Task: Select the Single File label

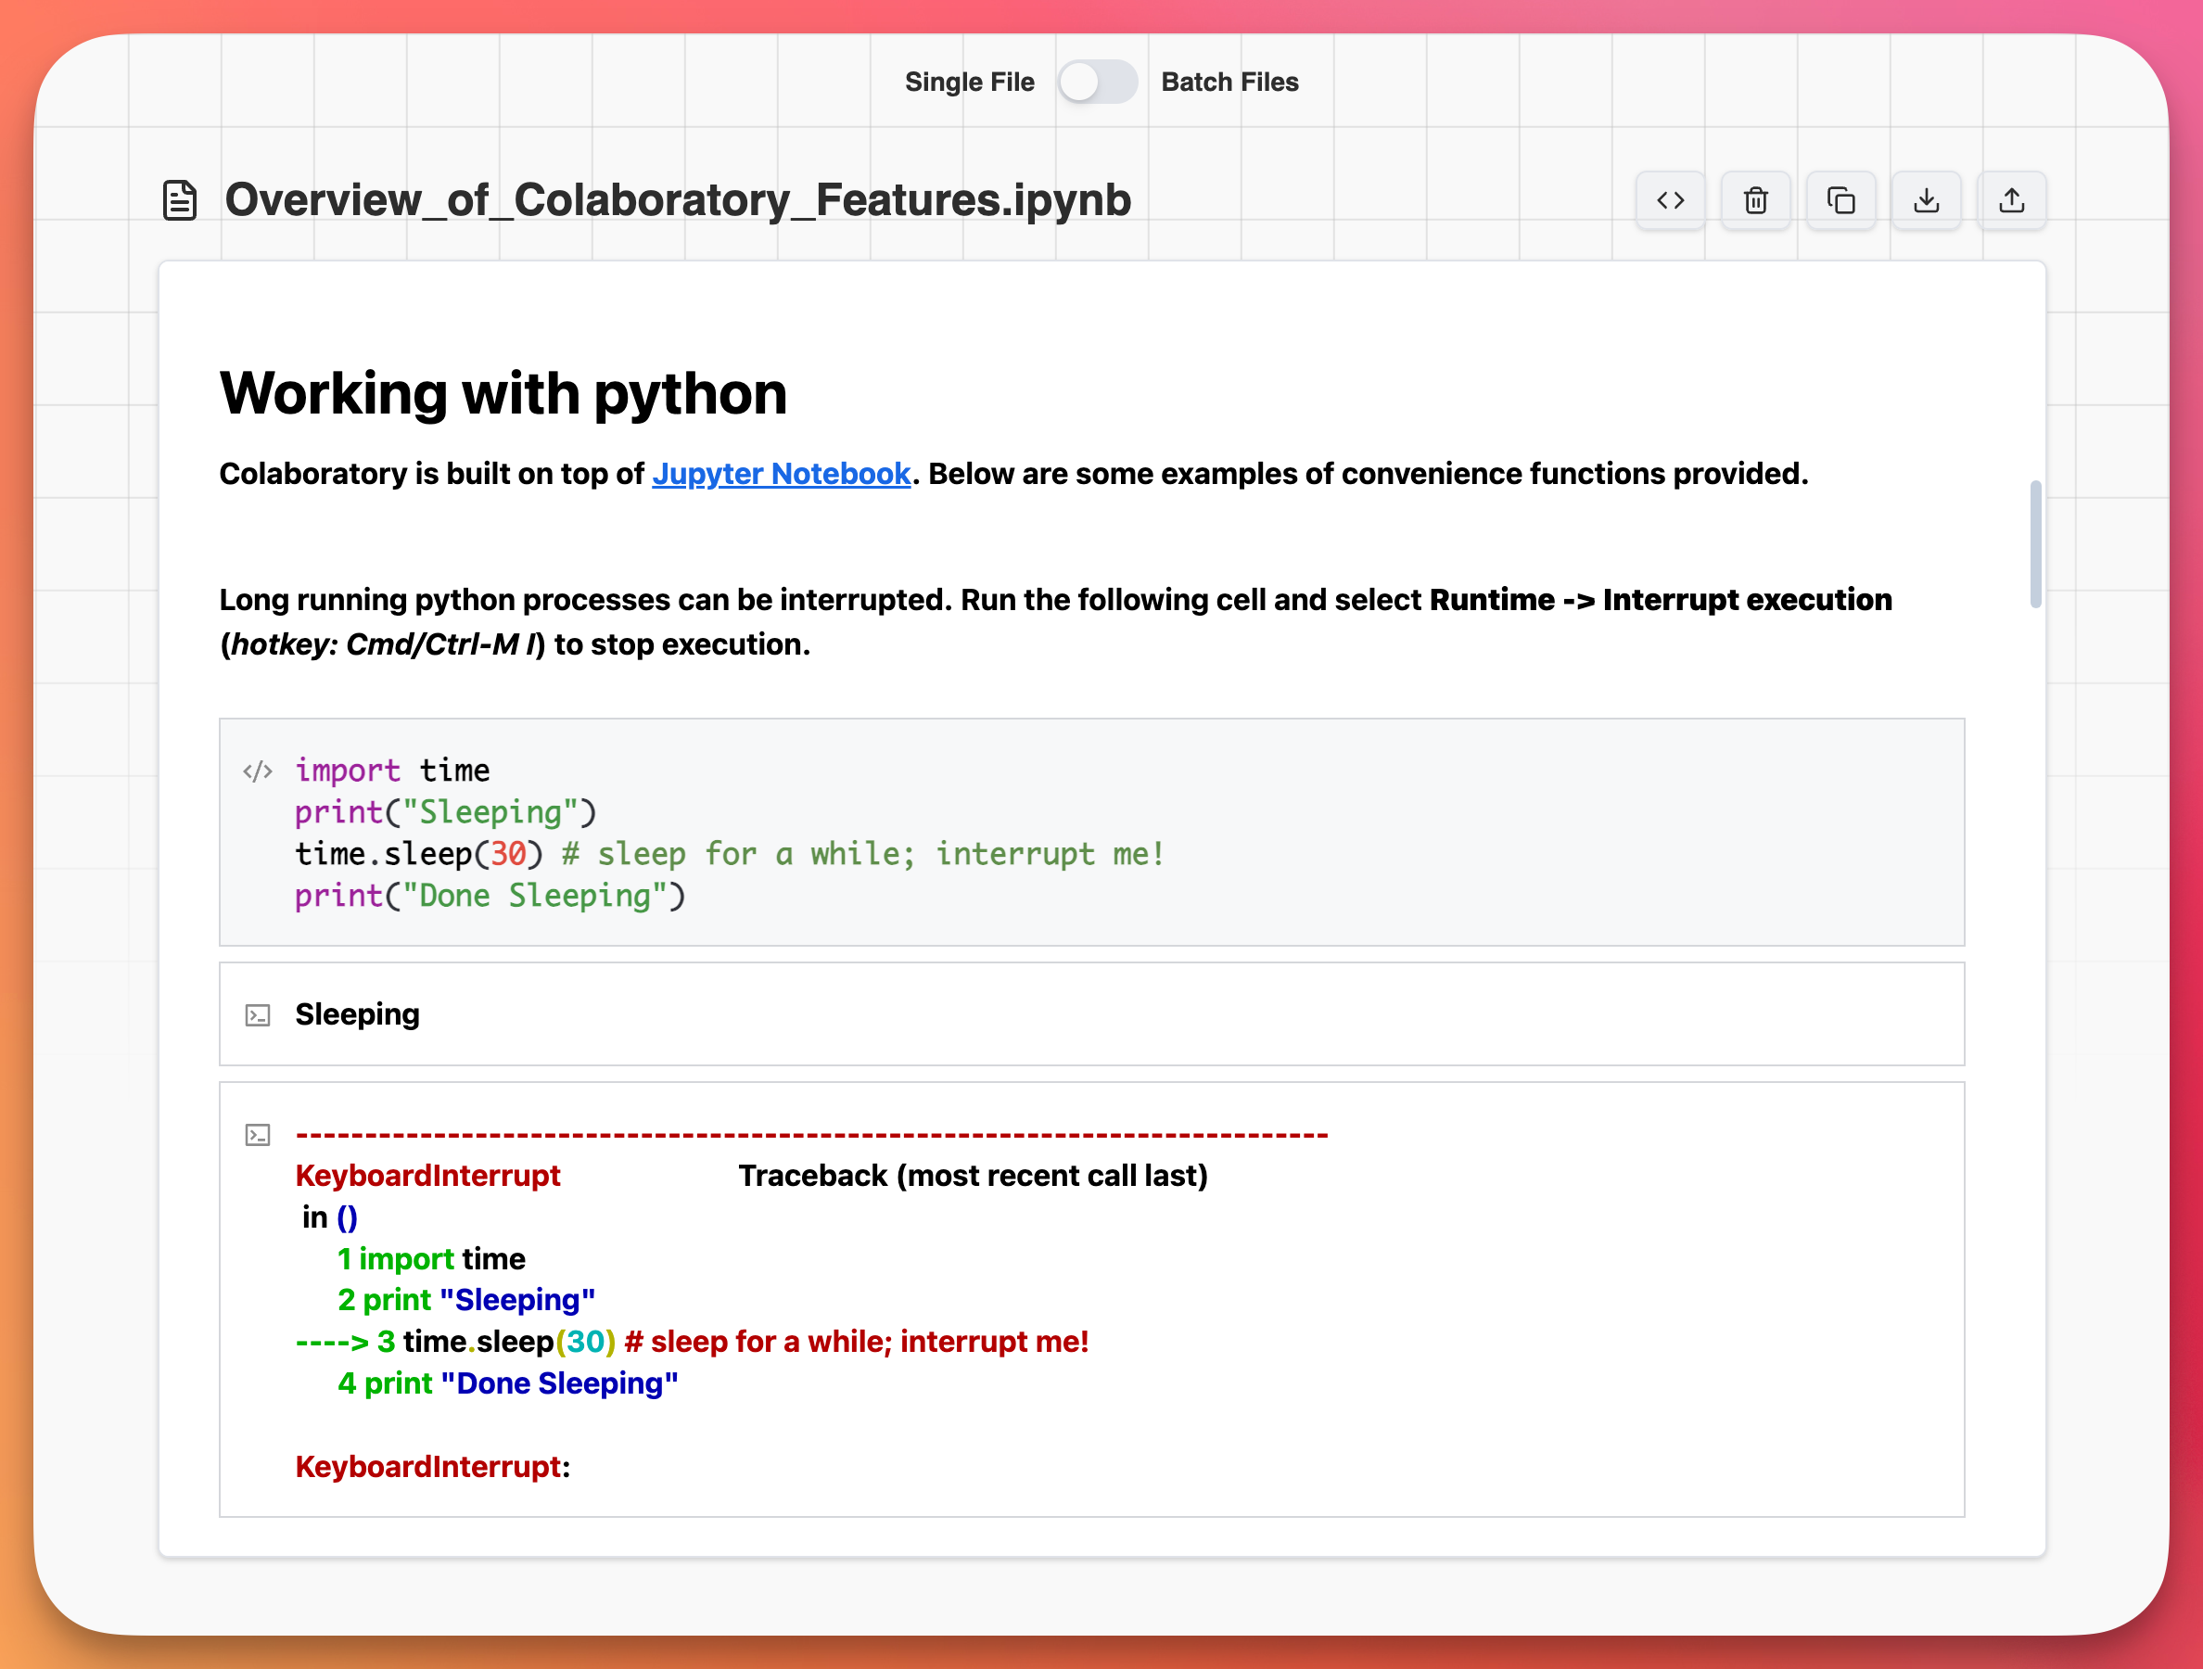Action: click(x=969, y=82)
